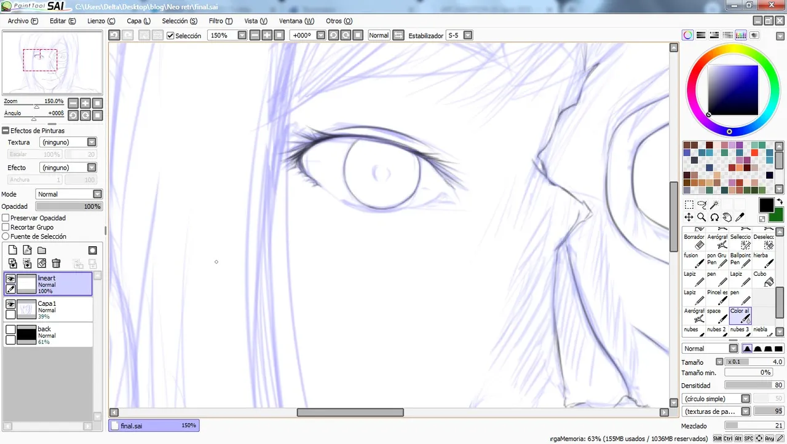
Task: Select the move tool
Action: pos(689,217)
